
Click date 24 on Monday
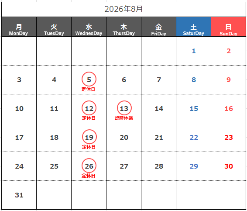19,166
